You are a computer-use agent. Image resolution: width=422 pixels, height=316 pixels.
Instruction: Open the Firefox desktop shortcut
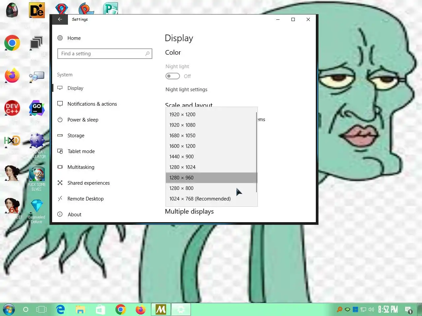[12, 76]
